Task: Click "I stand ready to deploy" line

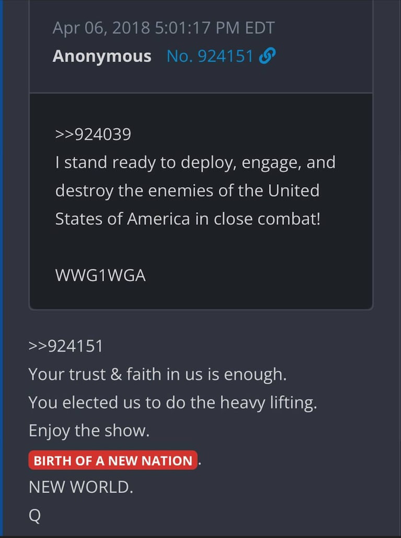Action: tap(195, 163)
